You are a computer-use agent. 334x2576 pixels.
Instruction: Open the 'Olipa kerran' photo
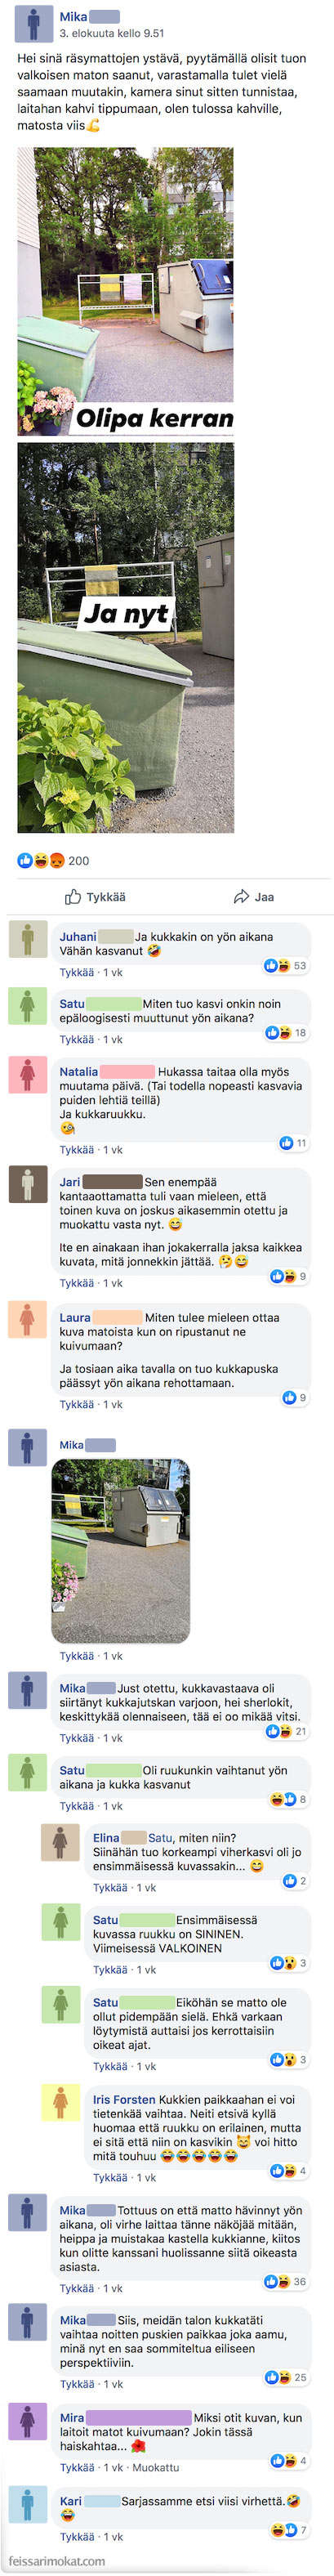[x=125, y=291]
